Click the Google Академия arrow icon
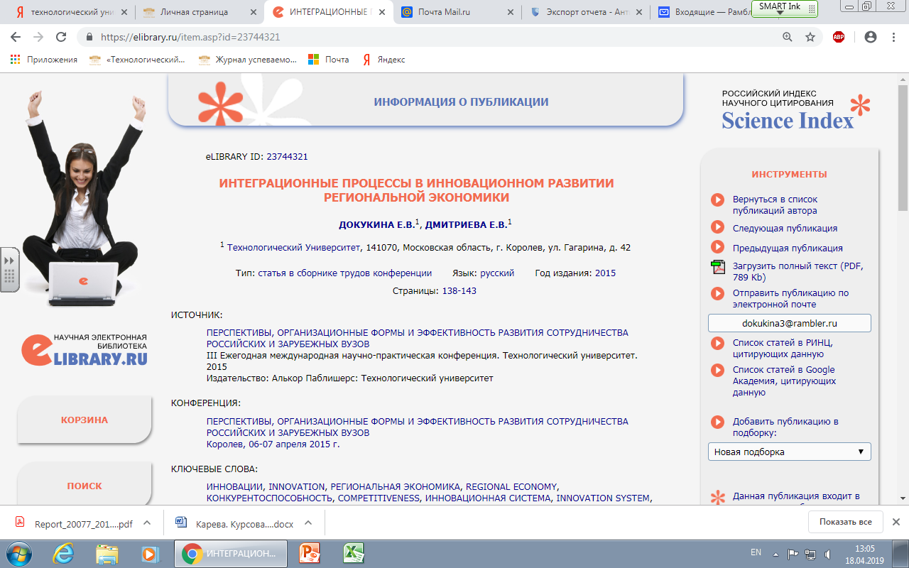Viewport: 909px width, 568px height. coord(717,371)
